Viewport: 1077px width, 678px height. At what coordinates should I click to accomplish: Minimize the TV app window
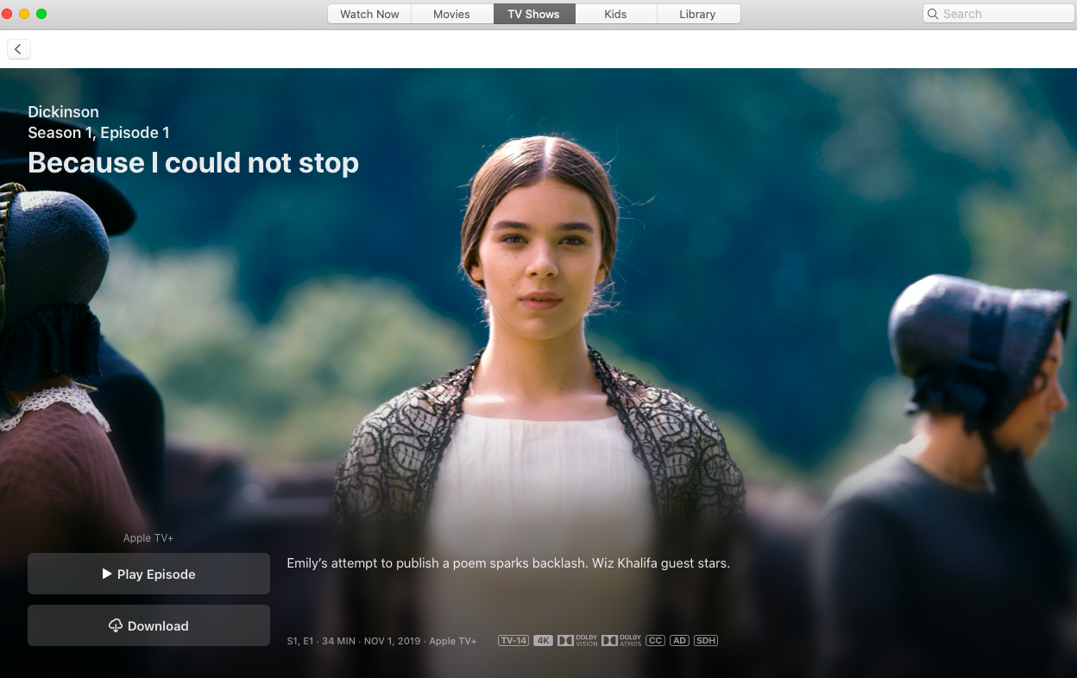point(24,14)
